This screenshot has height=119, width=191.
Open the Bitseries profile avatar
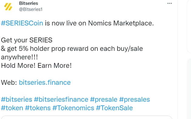pos(8,7)
